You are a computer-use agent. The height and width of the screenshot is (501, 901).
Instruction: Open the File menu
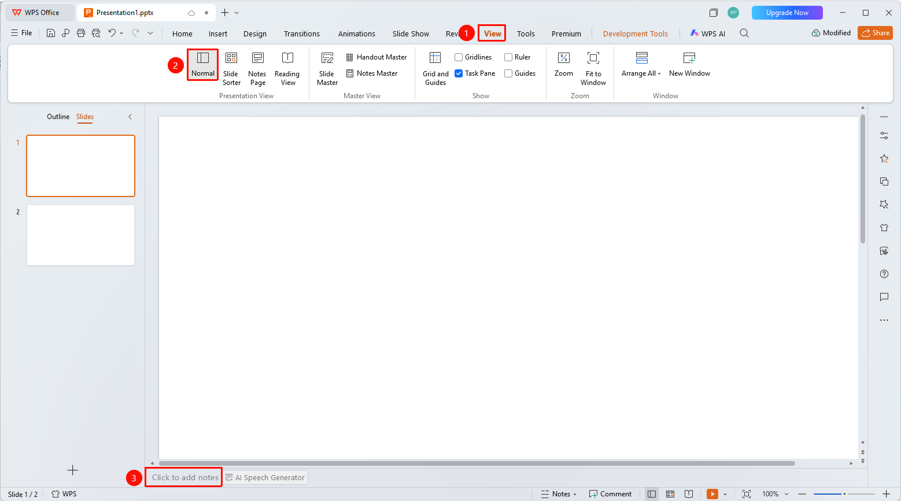[x=21, y=33]
